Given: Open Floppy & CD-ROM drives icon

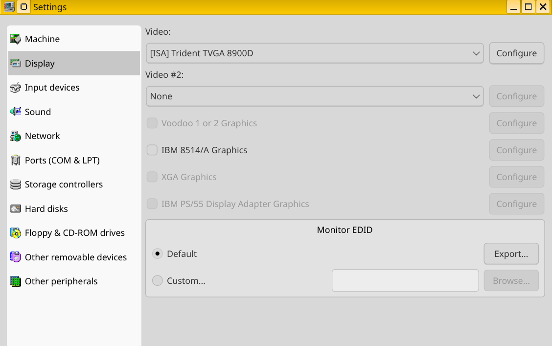Looking at the screenshot, I should point(16,233).
